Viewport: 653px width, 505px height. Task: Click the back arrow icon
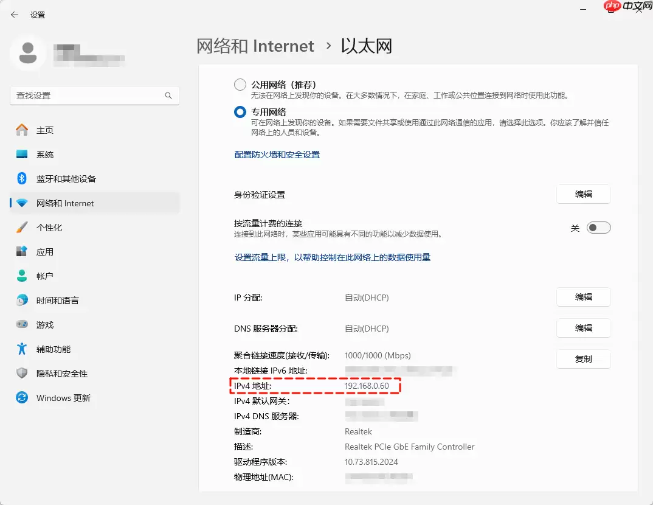(x=15, y=15)
